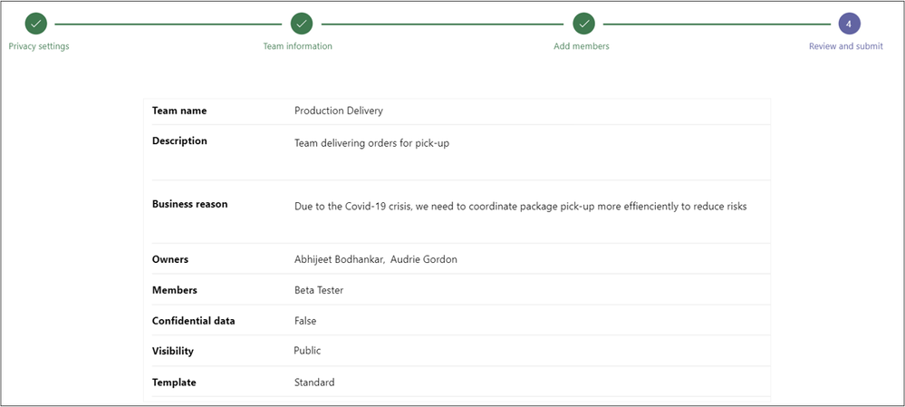Click the Business reason row label
The width and height of the screenshot is (905, 407).
tap(189, 204)
